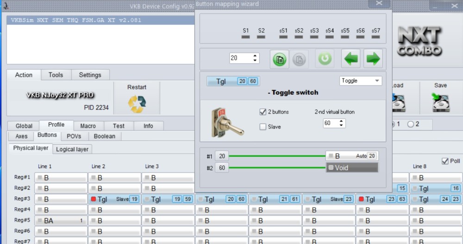Toggle the Poll checkbox
This screenshot has height=244, width=463.
click(x=445, y=161)
